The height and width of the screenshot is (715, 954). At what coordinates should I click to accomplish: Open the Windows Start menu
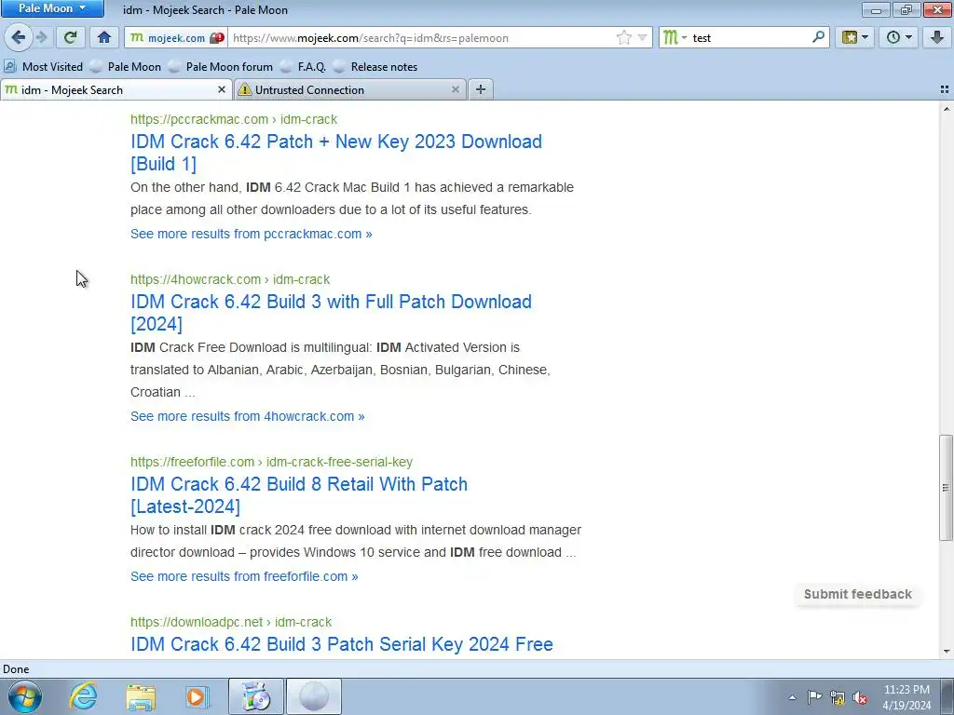click(25, 696)
